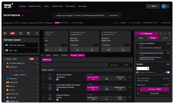
Task: Open the bet slip receipt icon next to Selections
Action: (x=160, y=33)
